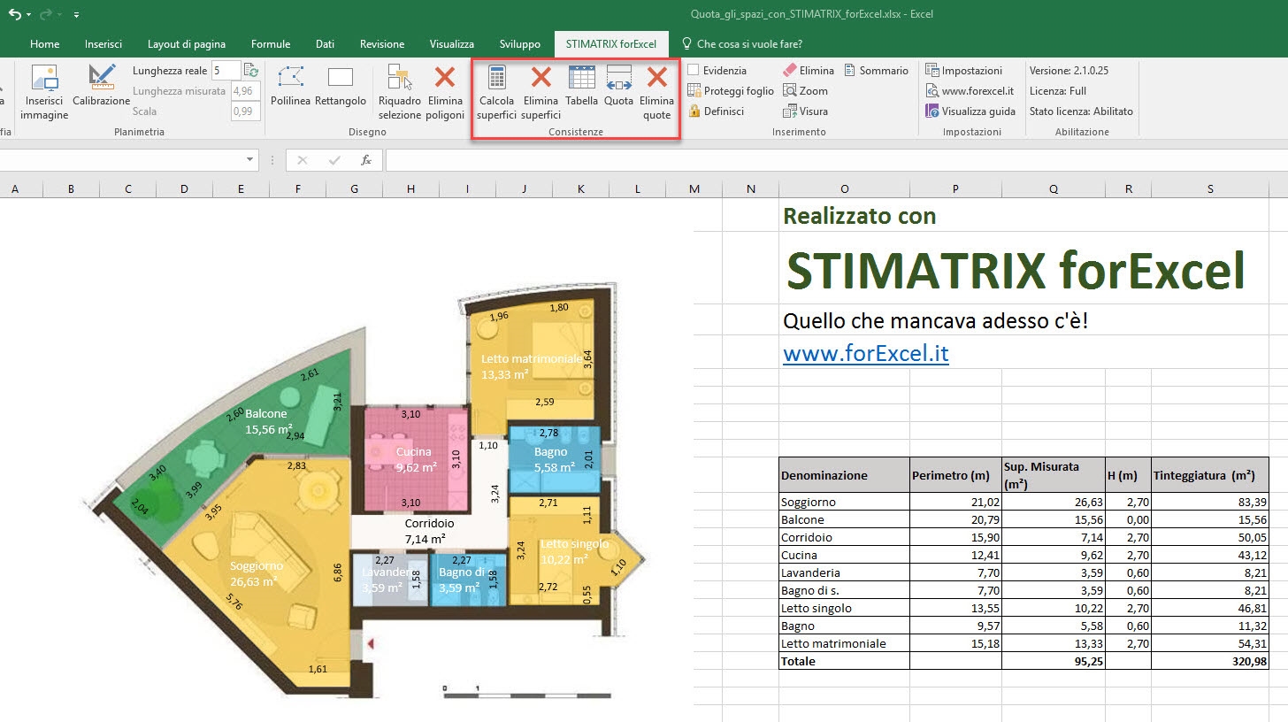The width and height of the screenshot is (1288, 722).
Task: Open the Name Box dropdown arrow
Action: click(250, 160)
